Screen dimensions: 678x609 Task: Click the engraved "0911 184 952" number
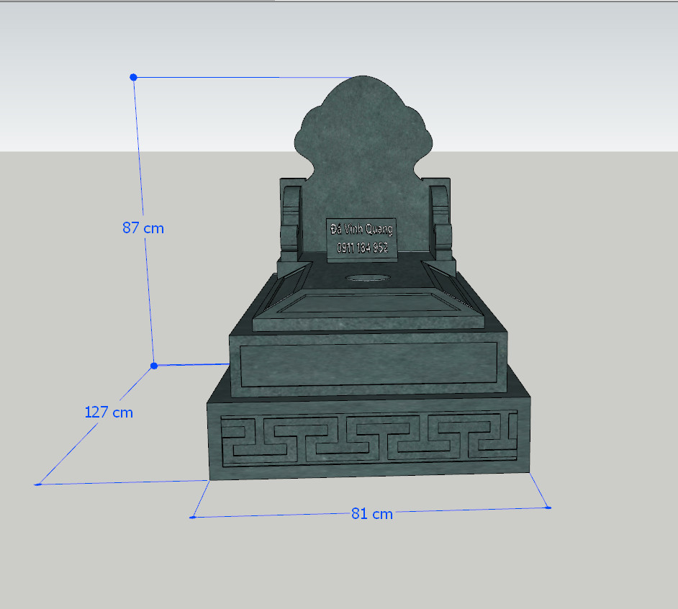tap(362, 248)
